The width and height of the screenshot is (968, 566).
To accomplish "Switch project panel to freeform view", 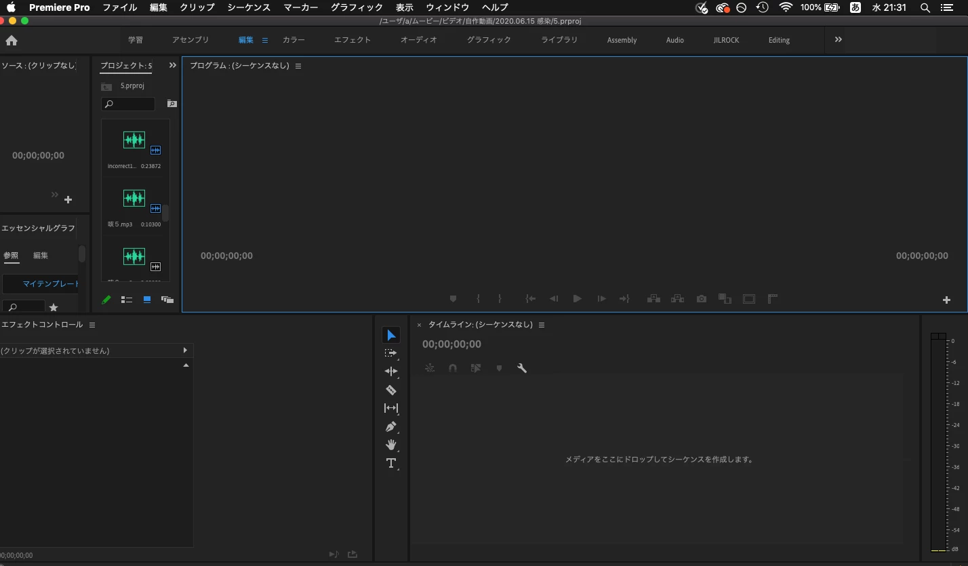I will click(x=167, y=300).
